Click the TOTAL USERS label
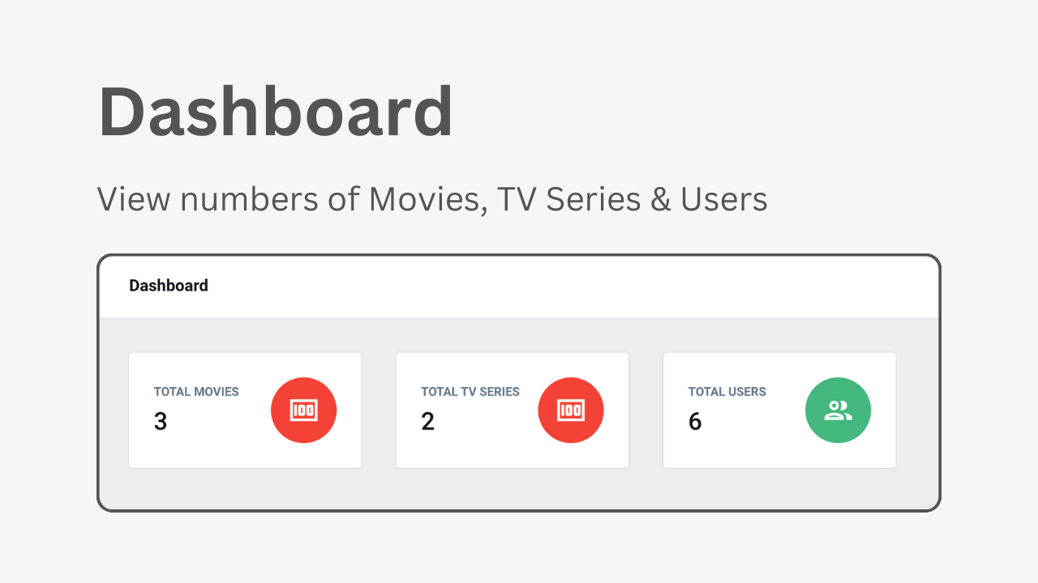 727,392
